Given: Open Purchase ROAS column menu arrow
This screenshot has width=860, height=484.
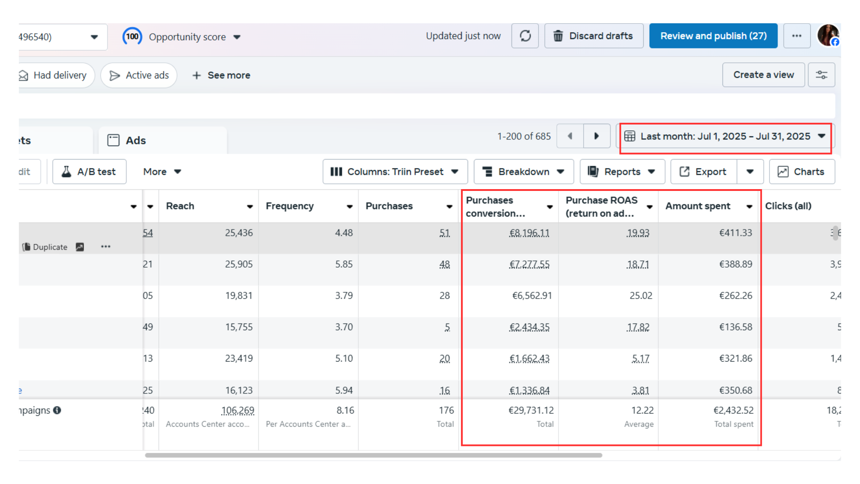Looking at the screenshot, I should click(x=649, y=207).
